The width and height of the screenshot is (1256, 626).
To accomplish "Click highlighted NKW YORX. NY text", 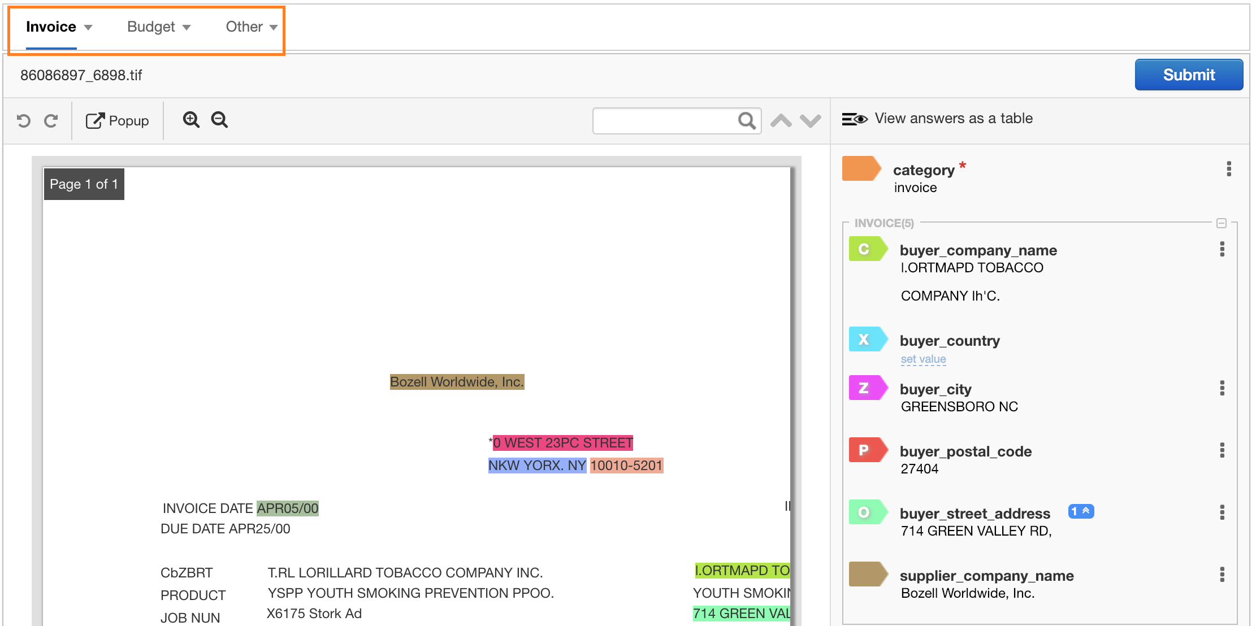I will (537, 466).
